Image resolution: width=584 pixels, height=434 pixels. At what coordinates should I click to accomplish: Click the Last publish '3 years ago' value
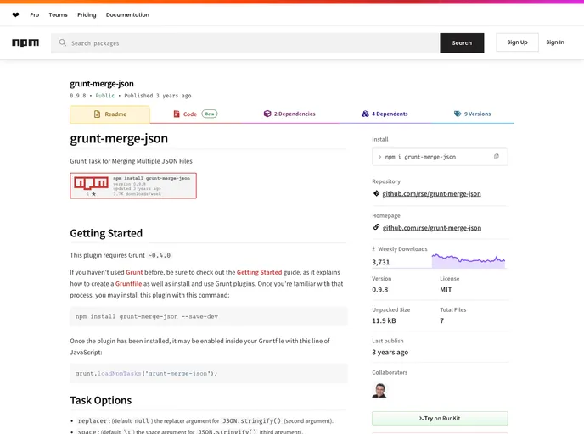pyautogui.click(x=390, y=352)
